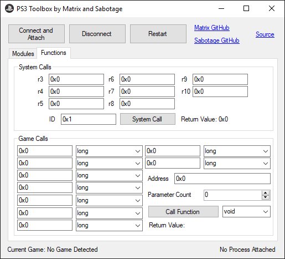Open seventh left-column long type dropdown

click(109, 225)
